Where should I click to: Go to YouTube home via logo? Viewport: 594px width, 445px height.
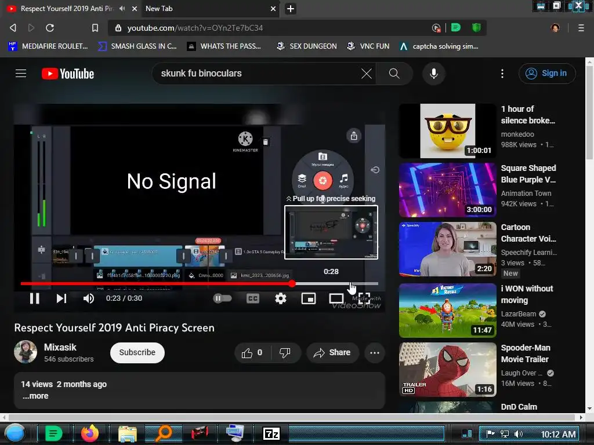point(68,74)
